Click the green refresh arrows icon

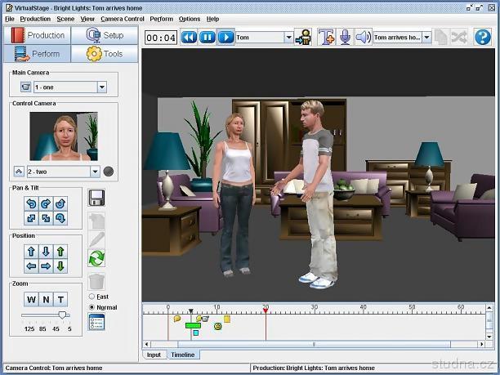[x=96, y=260]
